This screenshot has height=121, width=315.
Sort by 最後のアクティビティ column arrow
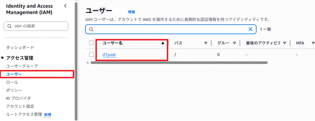pyautogui.click(x=285, y=43)
